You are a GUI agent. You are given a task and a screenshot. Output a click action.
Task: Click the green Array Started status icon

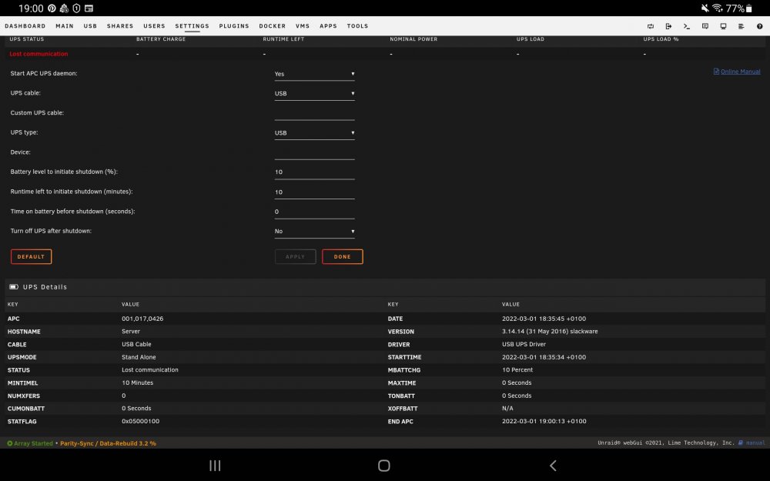tap(9, 443)
